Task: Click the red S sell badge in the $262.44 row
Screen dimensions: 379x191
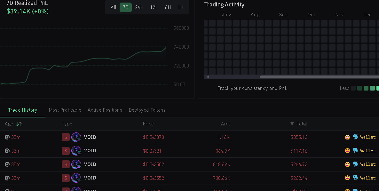Action: 66,178
